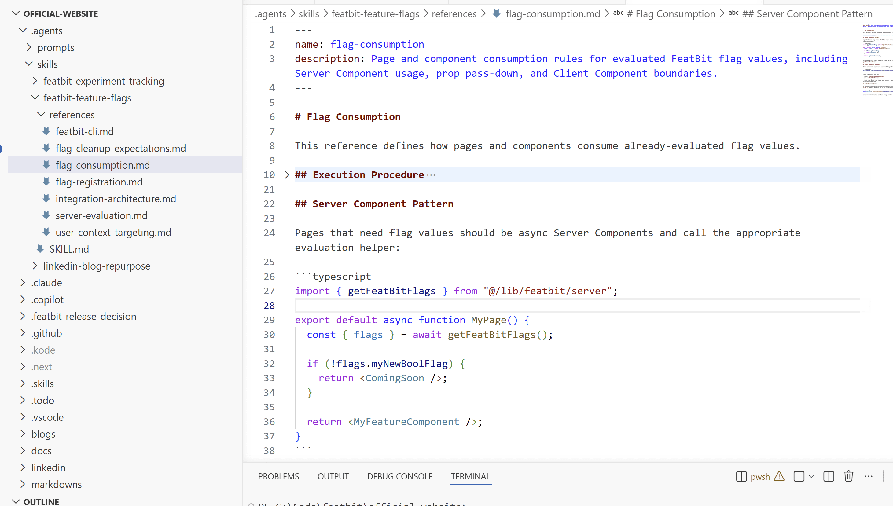
Task: Click the editor minimap preview
Action: (877, 59)
